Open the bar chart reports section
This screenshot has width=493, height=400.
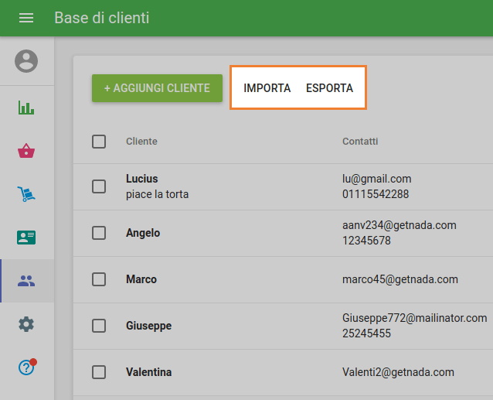click(26, 108)
